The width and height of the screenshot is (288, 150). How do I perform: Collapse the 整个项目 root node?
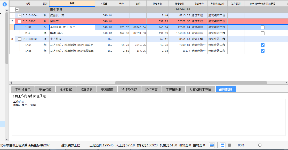pyautogui.click(x=17, y=9)
